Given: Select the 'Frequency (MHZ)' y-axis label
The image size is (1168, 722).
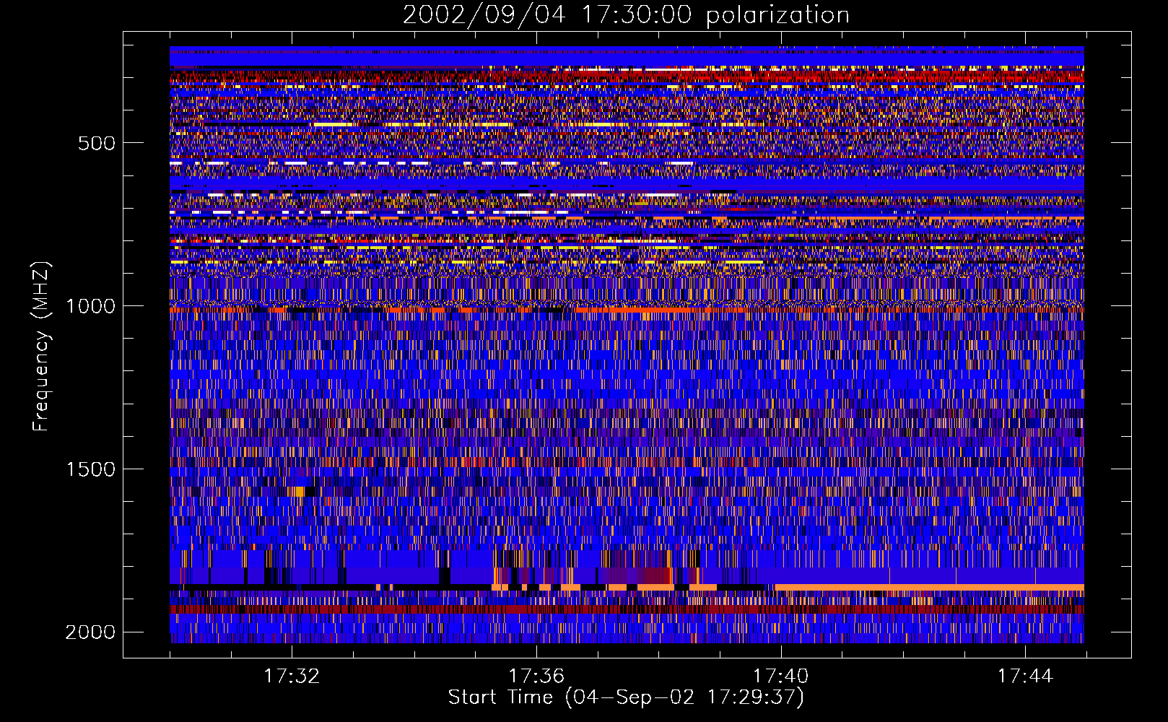Looking at the screenshot, I should 40,347.
